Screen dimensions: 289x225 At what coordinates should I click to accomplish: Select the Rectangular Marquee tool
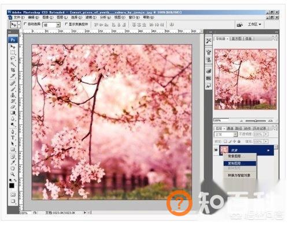point(13,53)
